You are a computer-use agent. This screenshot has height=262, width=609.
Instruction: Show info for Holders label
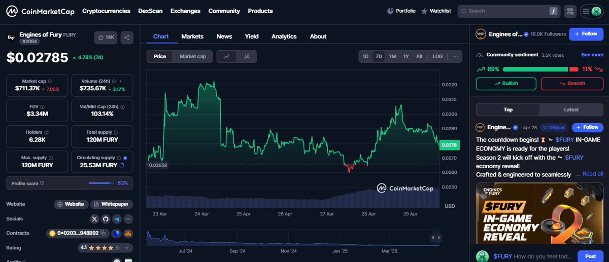(x=47, y=132)
